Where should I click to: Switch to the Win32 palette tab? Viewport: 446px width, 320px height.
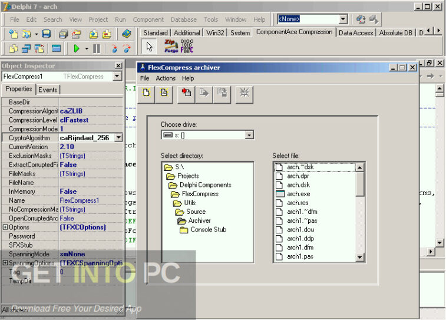[215, 33]
